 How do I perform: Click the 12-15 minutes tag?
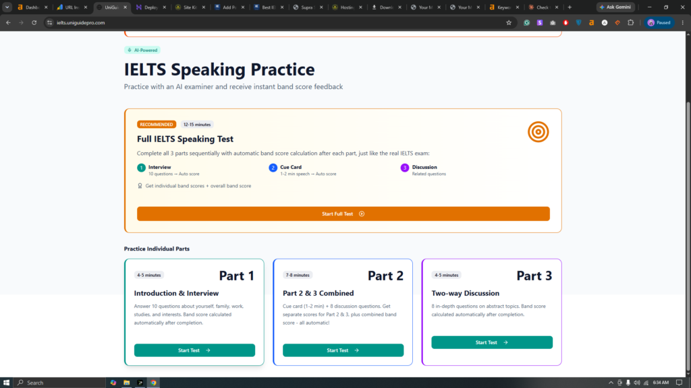197,125
